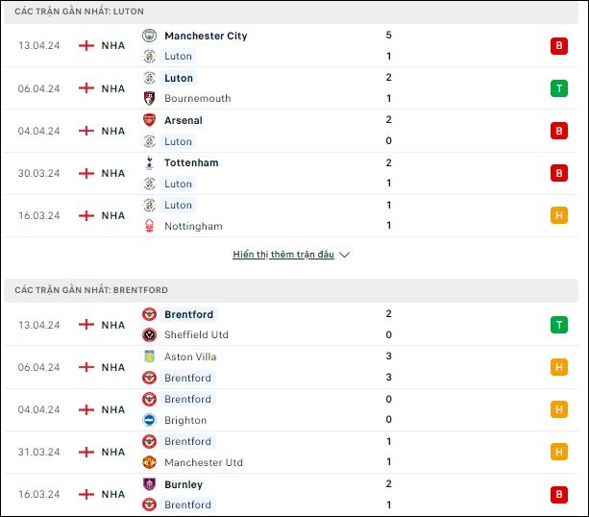Image resolution: width=589 pixels, height=517 pixels.
Task: Click green T badge for Luton-Bournemouth match
Action: tap(559, 88)
